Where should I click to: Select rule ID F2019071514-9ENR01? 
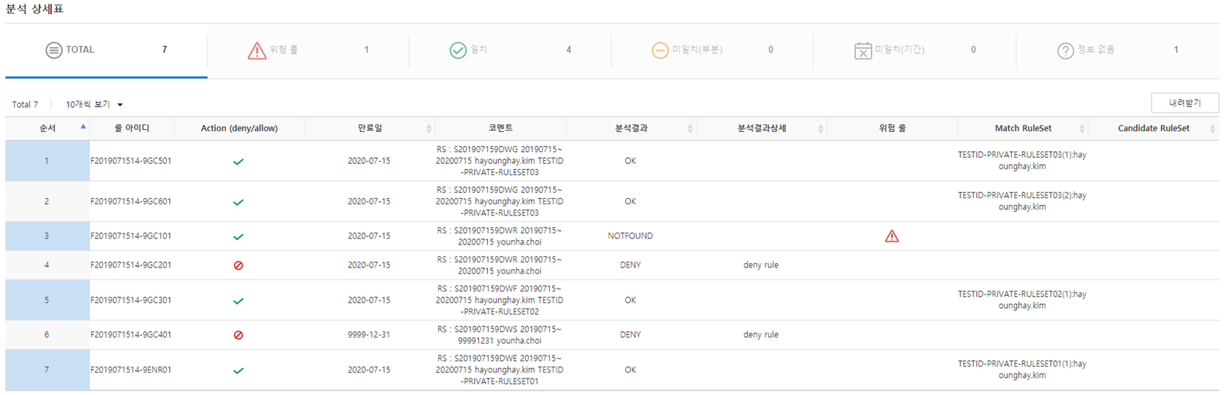click(x=131, y=370)
